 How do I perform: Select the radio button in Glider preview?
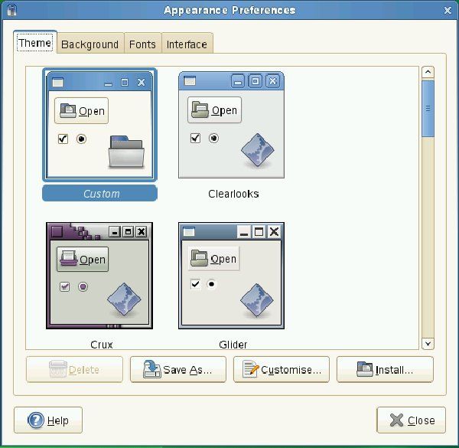(x=211, y=284)
